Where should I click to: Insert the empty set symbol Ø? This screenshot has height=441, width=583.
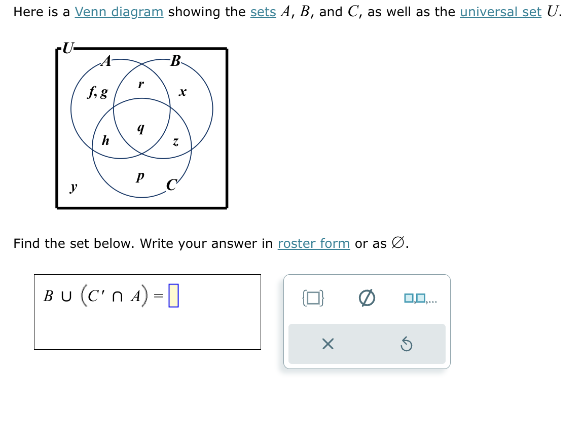(x=366, y=299)
